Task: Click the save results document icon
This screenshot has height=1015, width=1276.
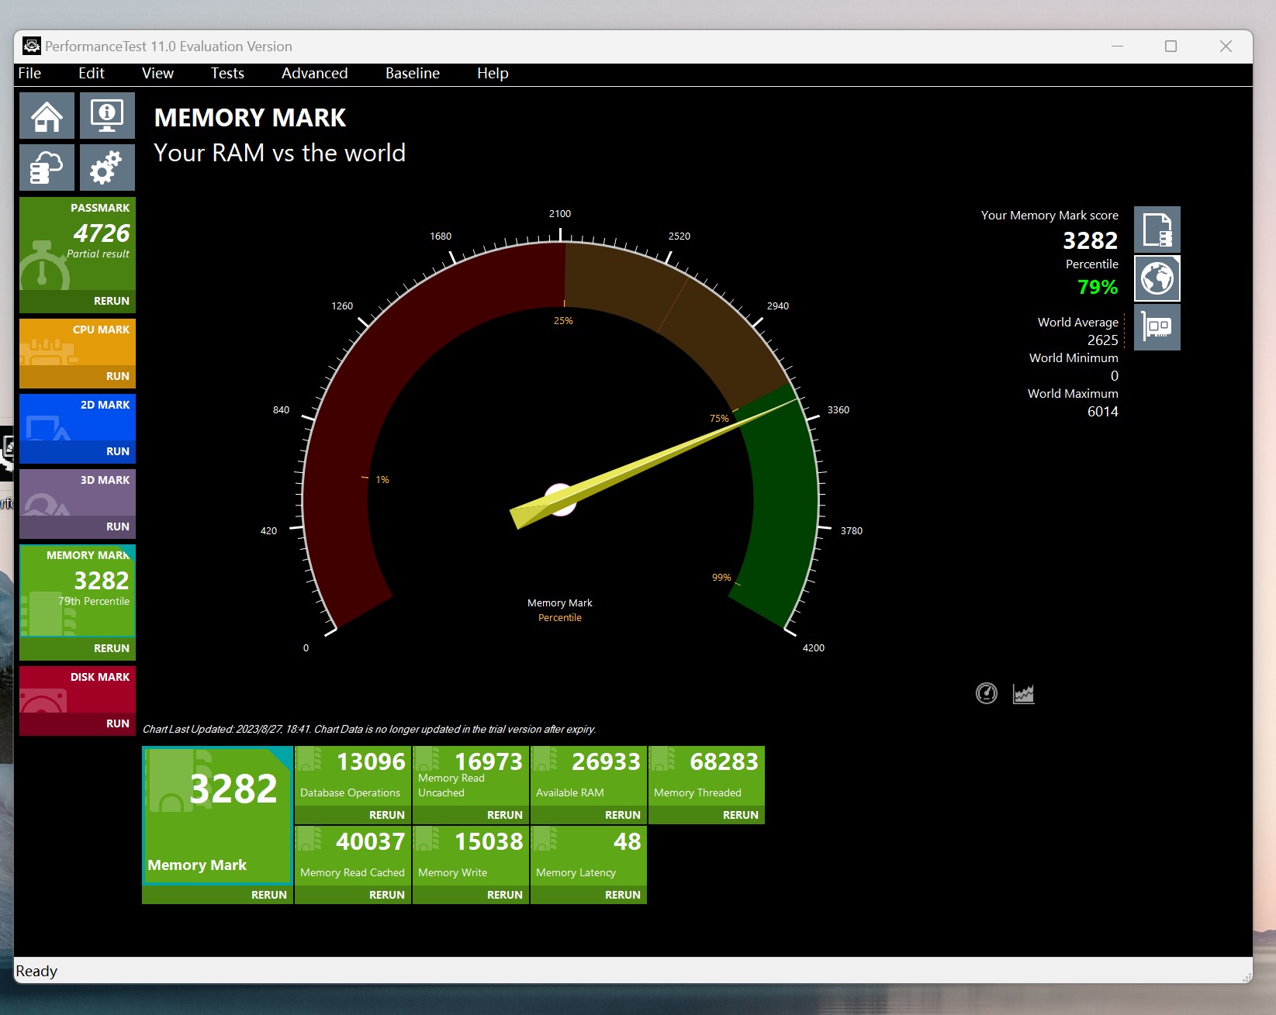Action: (1157, 230)
